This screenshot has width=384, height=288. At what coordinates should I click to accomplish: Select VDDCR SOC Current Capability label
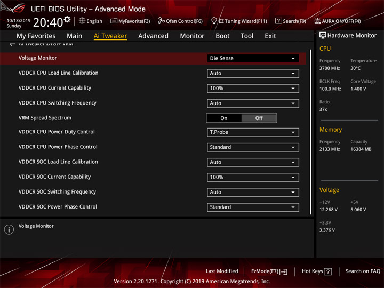pyautogui.click(x=54, y=177)
